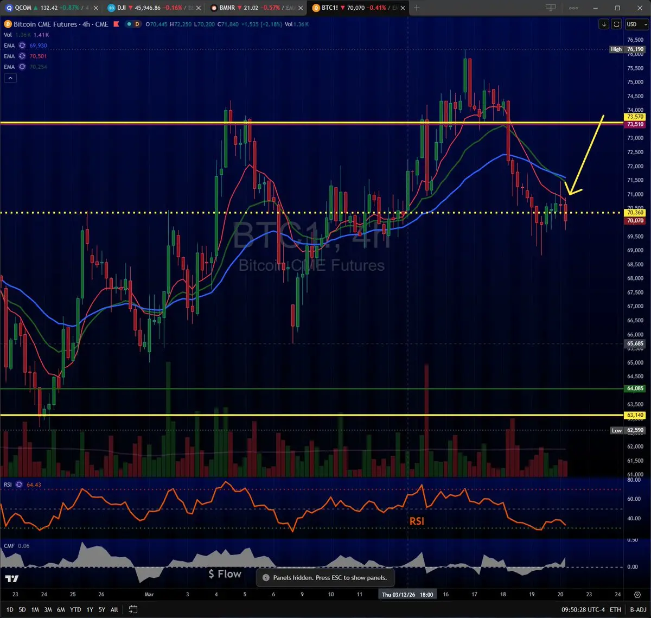Image resolution: width=651 pixels, height=618 pixels.
Task: Close the BTC1! tab
Action: (401, 8)
